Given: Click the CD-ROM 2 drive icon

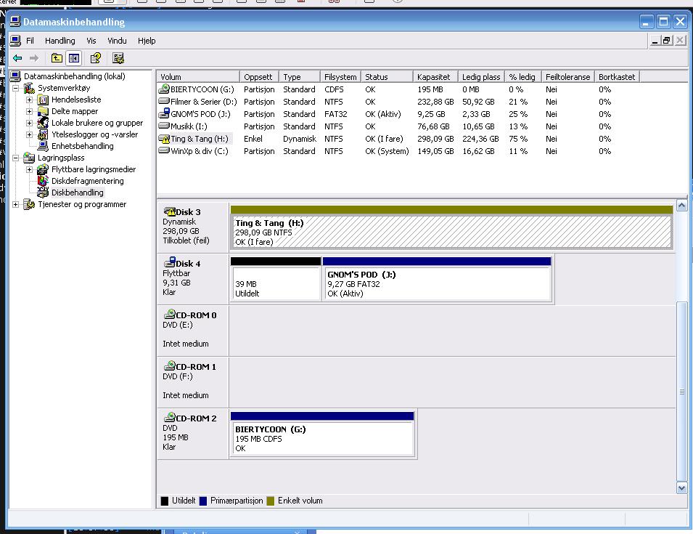Looking at the screenshot, I should (x=169, y=417).
